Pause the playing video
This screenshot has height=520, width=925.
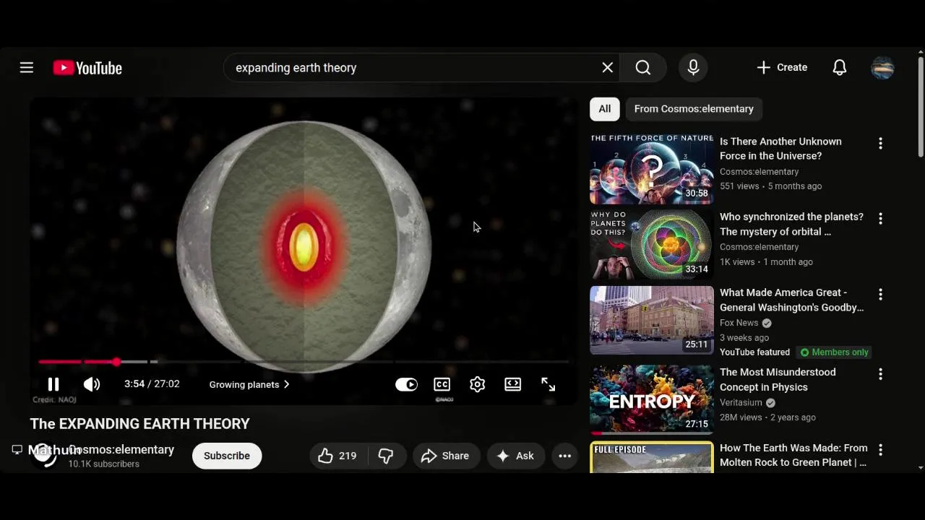pos(53,384)
